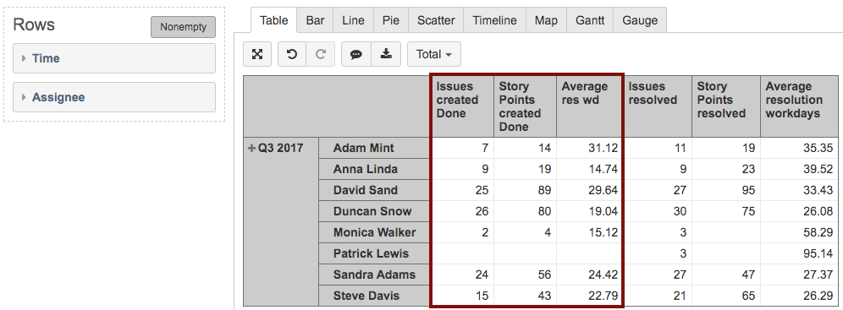Viewport: 843px width, 310px height.
Task: Select the Gauge tab
Action: [640, 20]
